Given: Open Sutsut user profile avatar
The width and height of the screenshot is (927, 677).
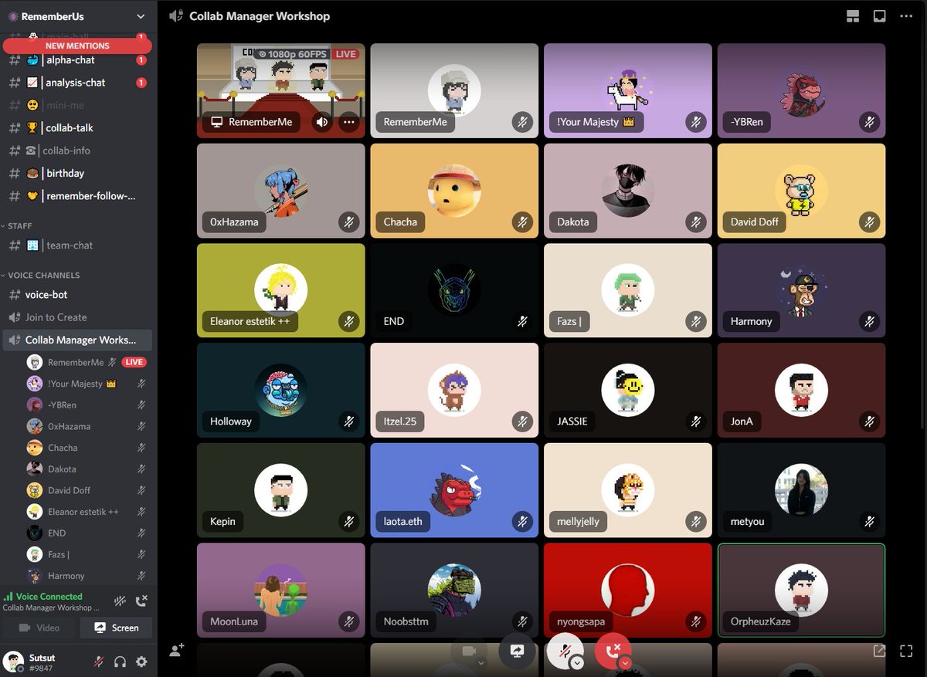Looking at the screenshot, I should click(12, 662).
